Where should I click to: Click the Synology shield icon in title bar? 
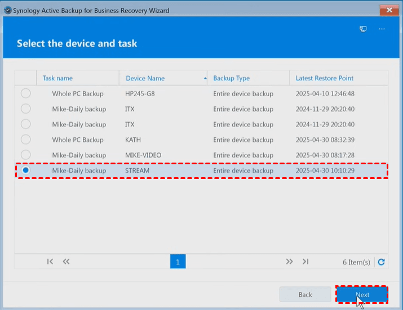pos(7,10)
